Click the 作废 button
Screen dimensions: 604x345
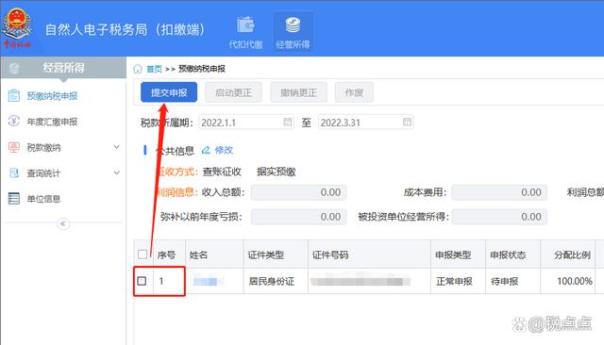click(354, 92)
